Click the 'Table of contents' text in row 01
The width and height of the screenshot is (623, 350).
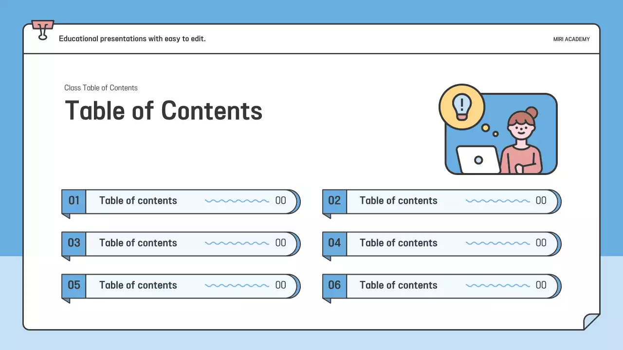[x=138, y=201]
